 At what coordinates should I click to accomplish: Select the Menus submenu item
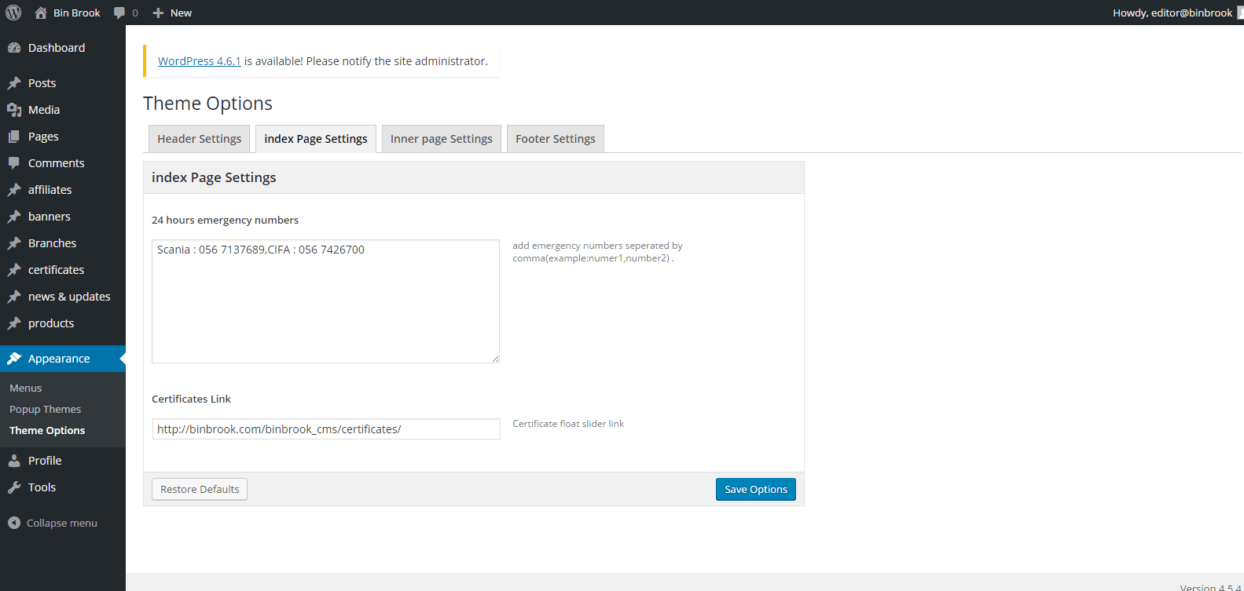(x=26, y=389)
